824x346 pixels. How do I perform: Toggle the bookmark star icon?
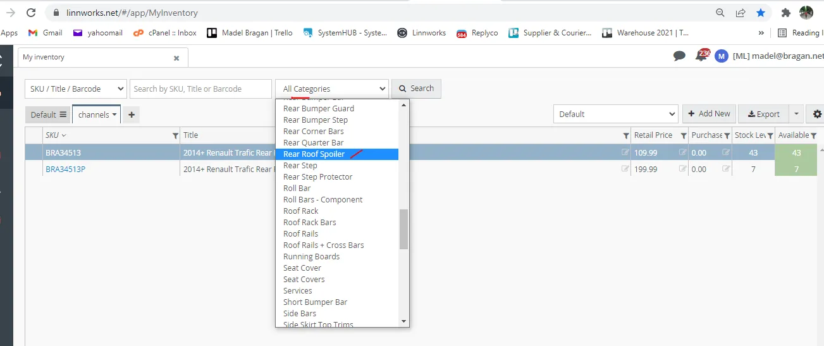[x=761, y=13]
